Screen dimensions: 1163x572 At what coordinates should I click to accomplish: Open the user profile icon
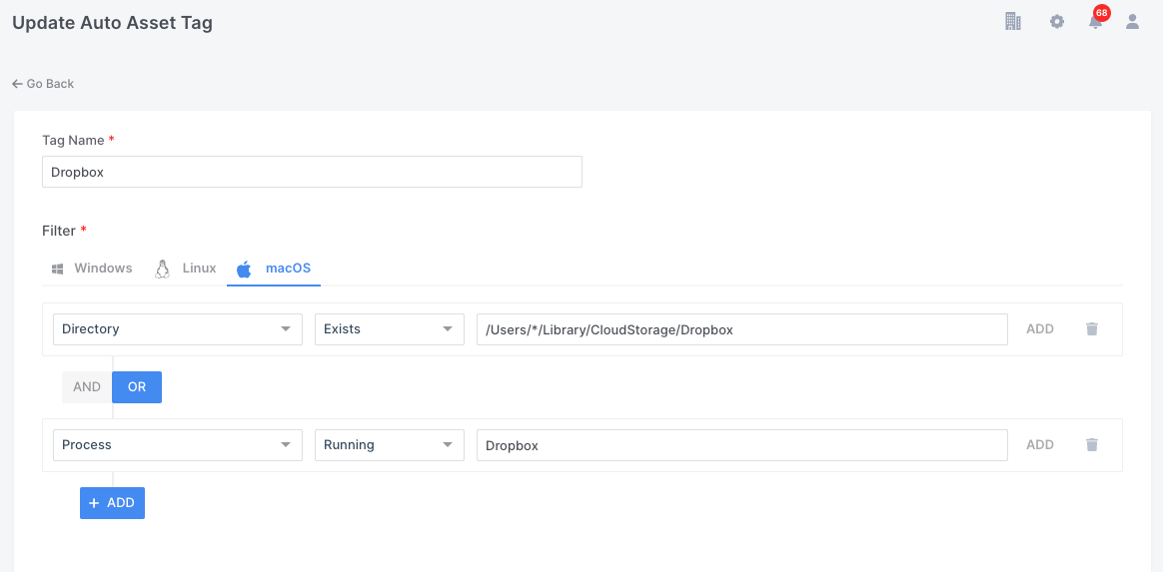(x=1132, y=21)
